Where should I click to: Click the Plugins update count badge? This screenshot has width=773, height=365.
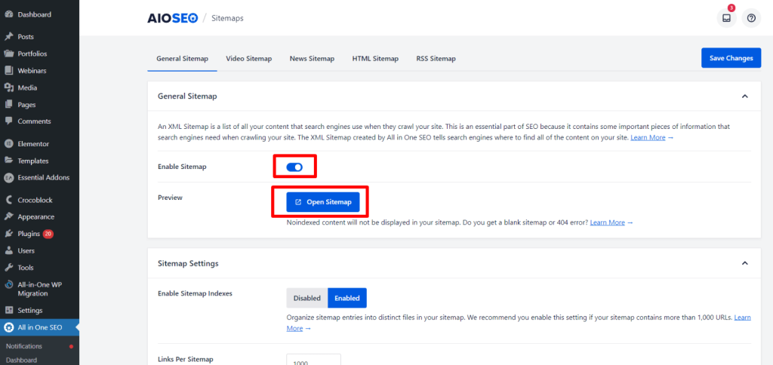tap(48, 234)
